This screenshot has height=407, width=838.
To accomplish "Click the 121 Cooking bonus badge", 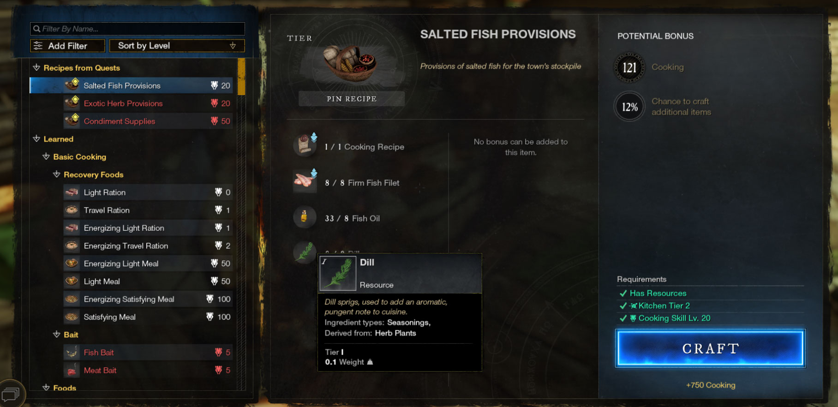I will 629,68.
